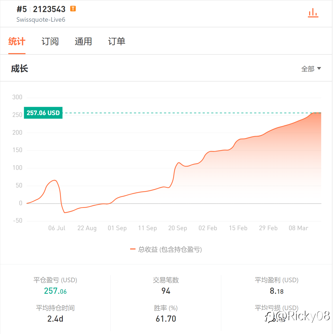Switch to the 订阅 tab
This screenshot has height=334, width=333.
coord(50,42)
